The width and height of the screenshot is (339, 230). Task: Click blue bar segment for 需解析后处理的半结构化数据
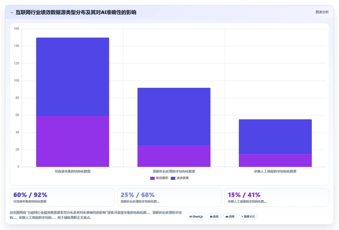pyautogui.click(x=174, y=117)
